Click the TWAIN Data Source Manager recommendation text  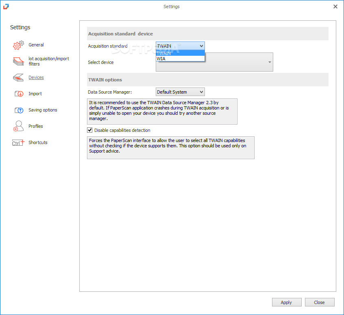(162, 111)
